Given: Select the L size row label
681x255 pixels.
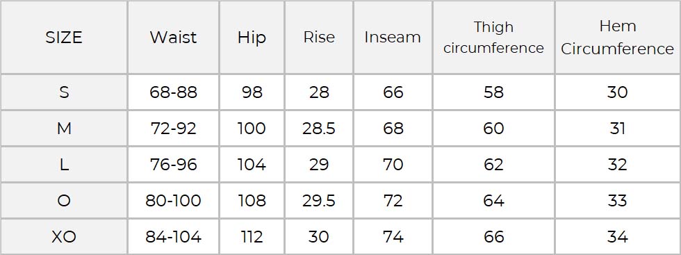Looking at the screenshot, I should click(64, 165).
